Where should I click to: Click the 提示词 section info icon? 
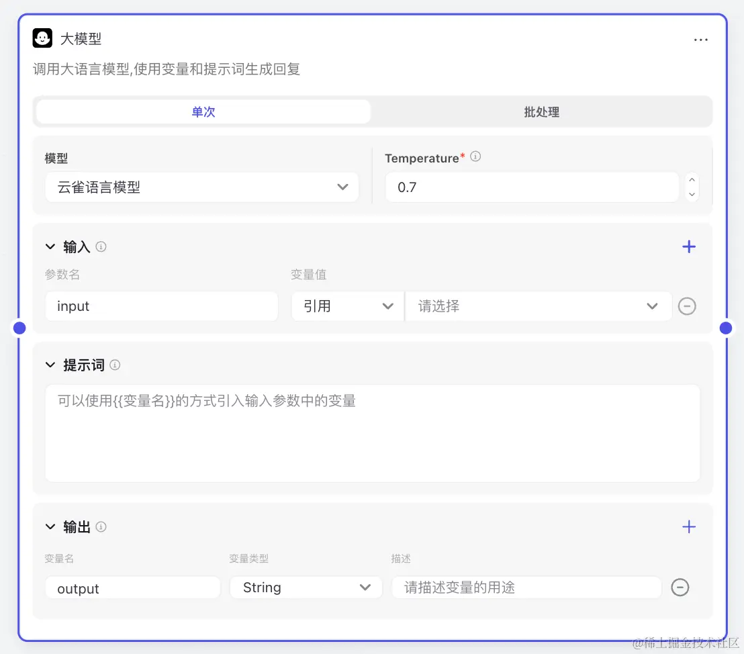point(115,365)
